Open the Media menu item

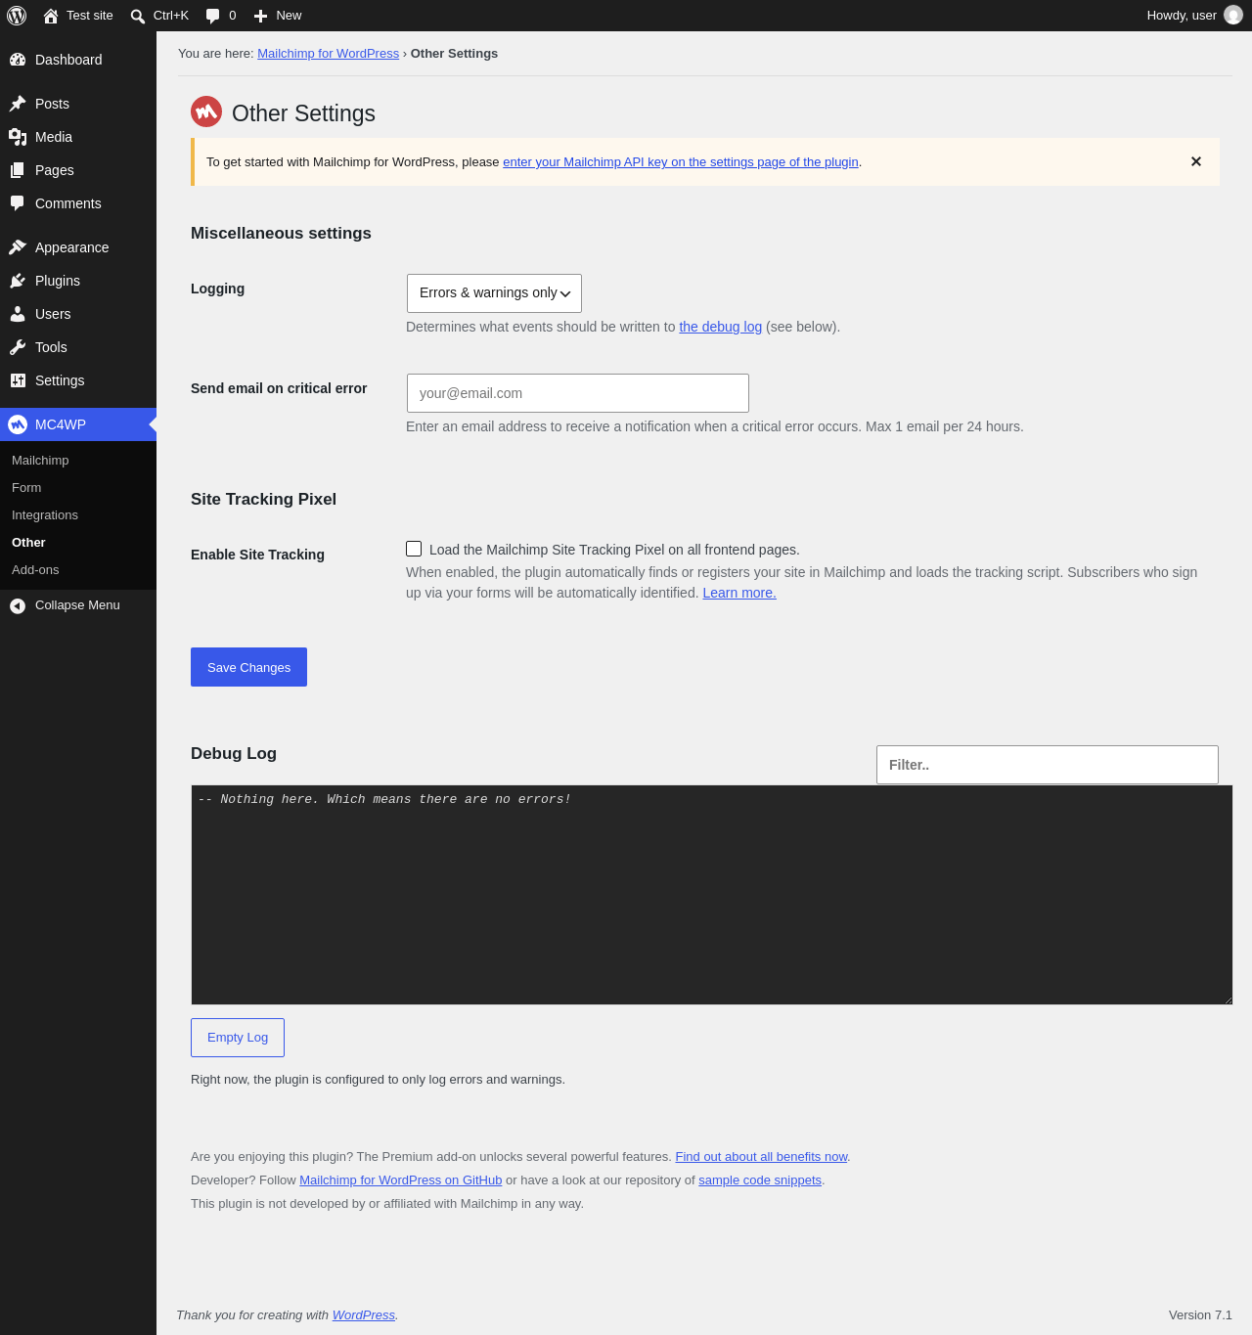(x=78, y=137)
